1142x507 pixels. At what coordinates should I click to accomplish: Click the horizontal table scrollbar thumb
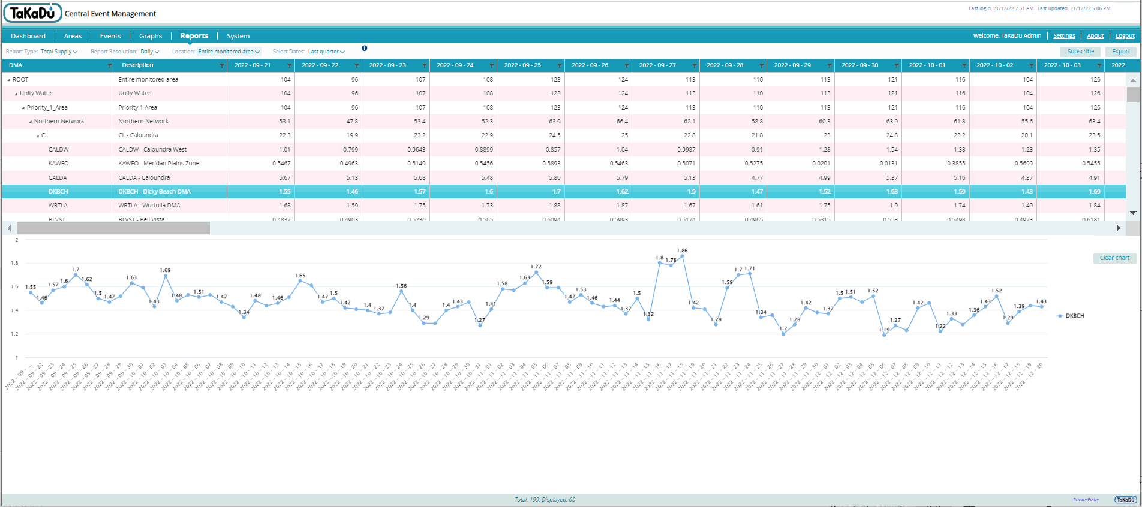click(x=113, y=228)
